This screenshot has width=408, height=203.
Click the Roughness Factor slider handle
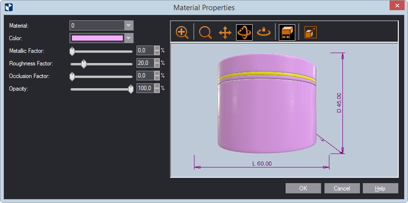(84, 64)
